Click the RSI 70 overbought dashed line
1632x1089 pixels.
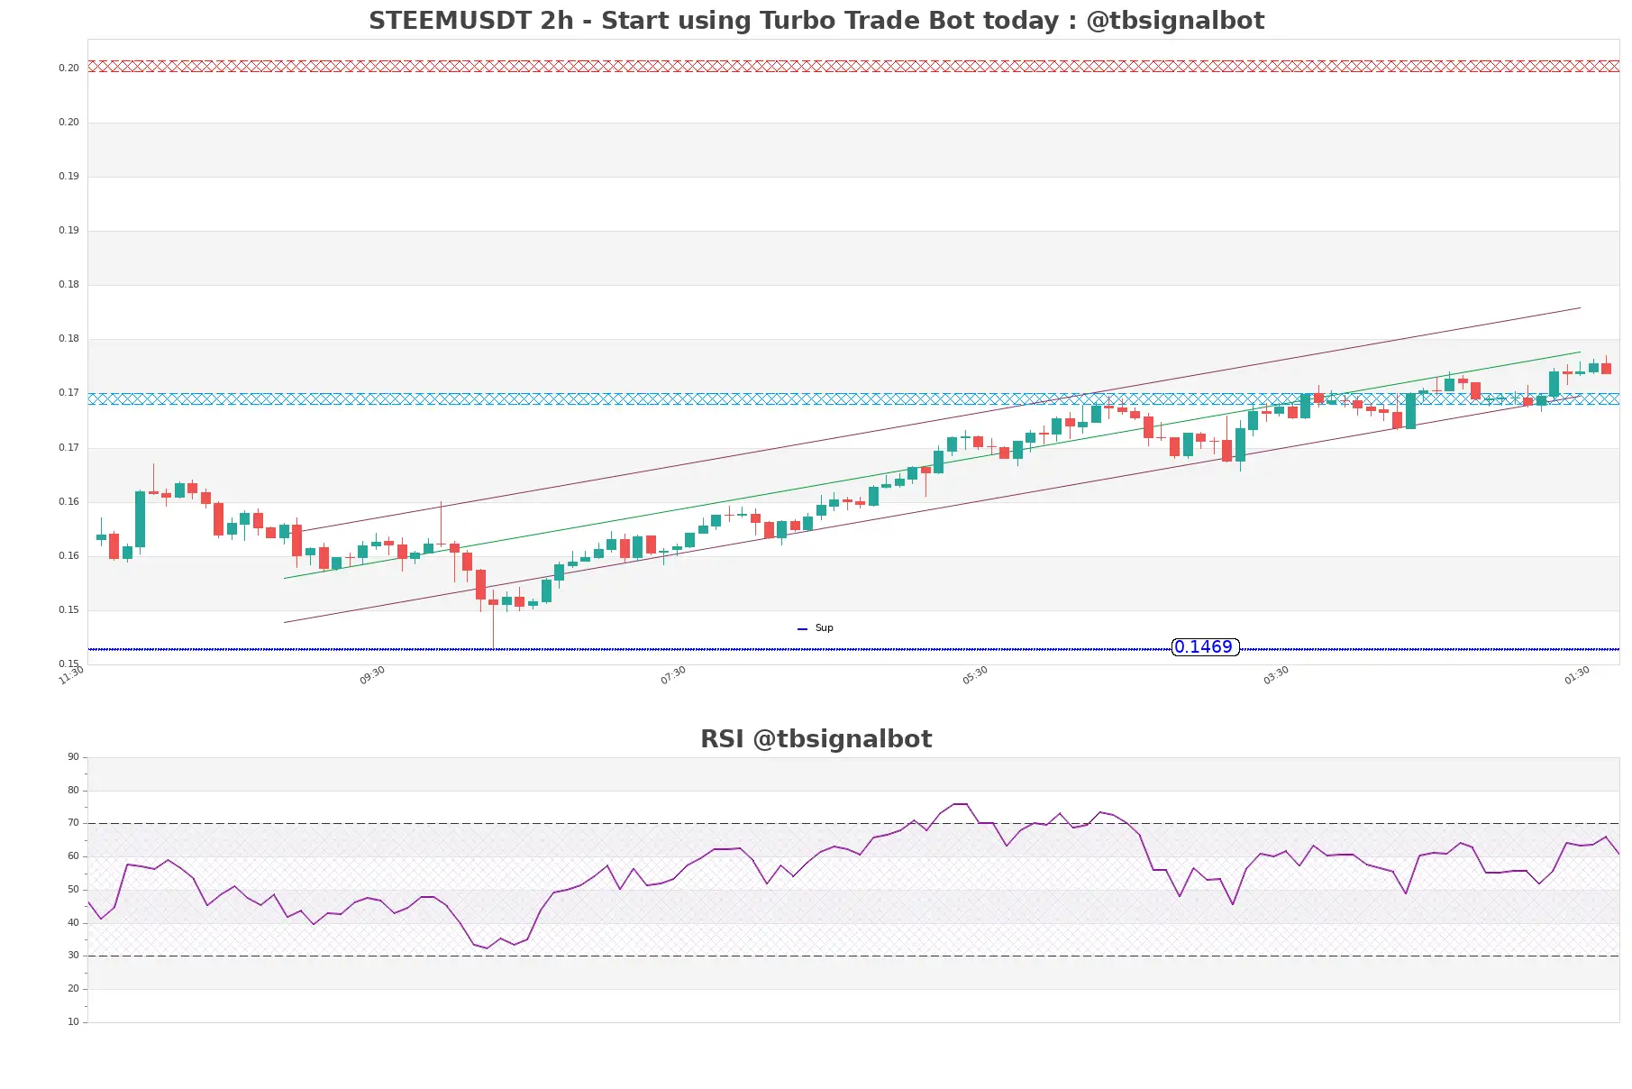[853, 823]
